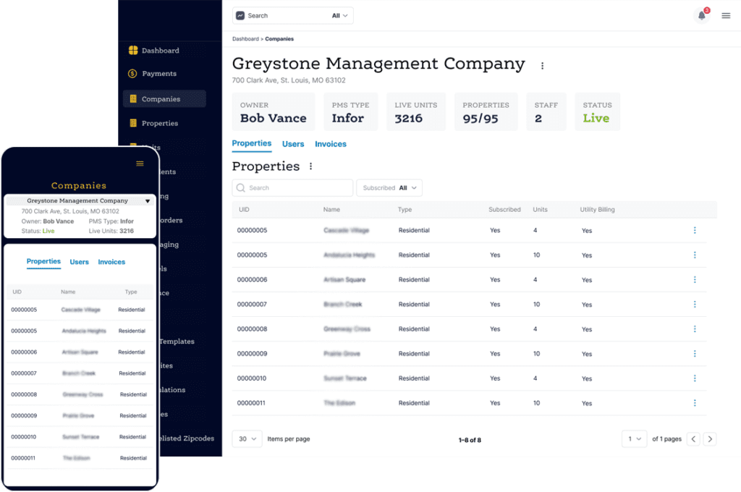Open the actions menu for row 00000010
Image resolution: width=741 pixels, height=492 pixels.
pyautogui.click(x=695, y=378)
